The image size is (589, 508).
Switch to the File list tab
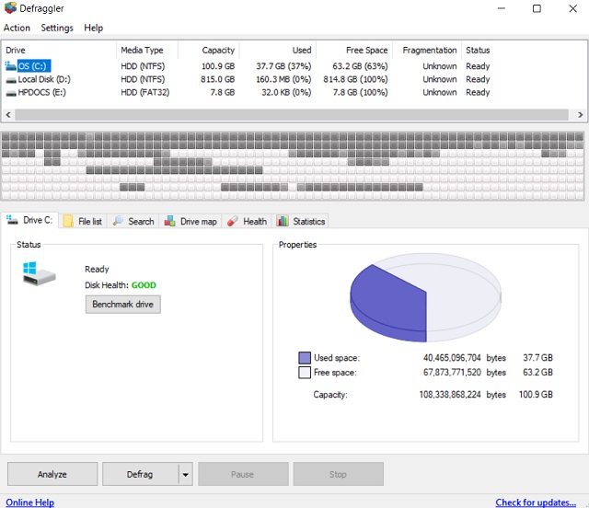[83, 221]
